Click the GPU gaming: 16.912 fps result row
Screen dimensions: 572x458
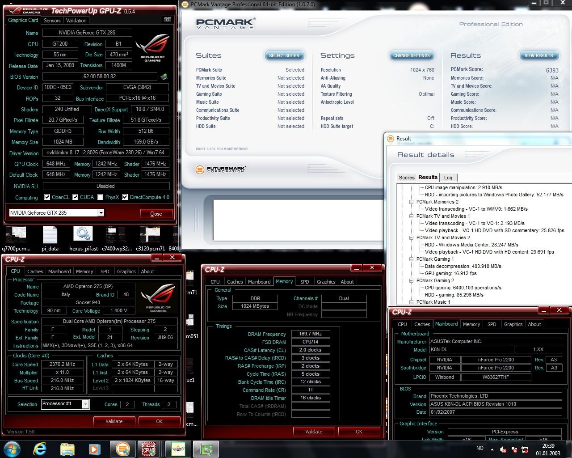click(450, 273)
